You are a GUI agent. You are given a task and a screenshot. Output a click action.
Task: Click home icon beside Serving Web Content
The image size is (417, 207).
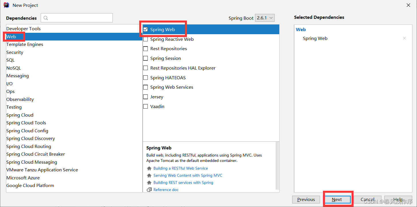[149, 176]
